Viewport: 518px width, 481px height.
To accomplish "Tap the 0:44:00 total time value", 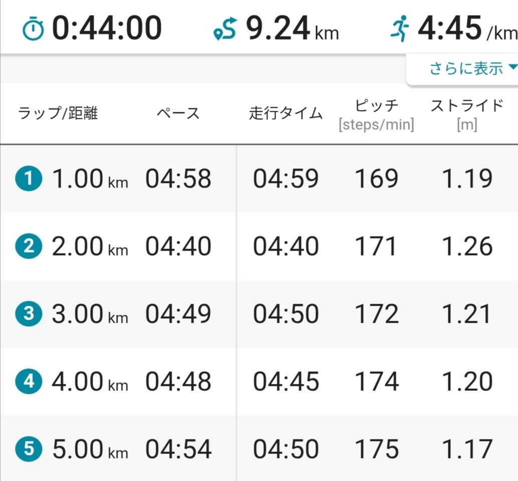I will pos(107,28).
